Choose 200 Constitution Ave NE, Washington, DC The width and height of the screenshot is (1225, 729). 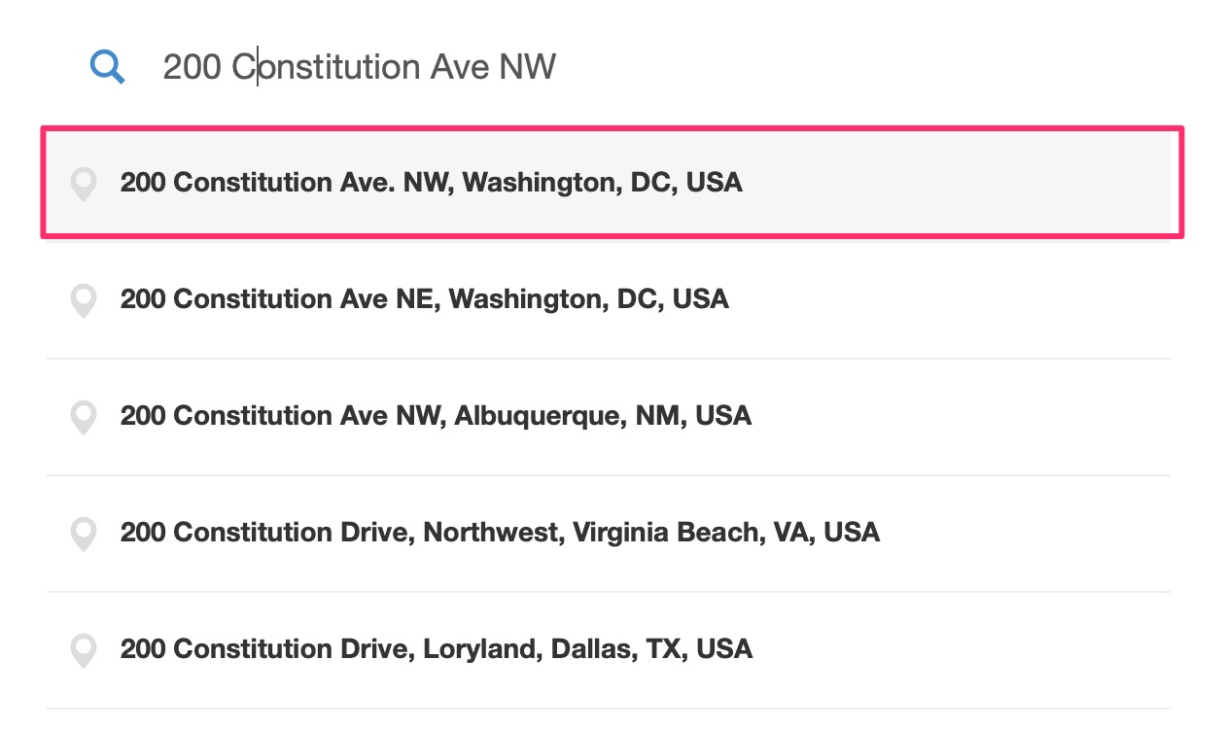point(609,299)
